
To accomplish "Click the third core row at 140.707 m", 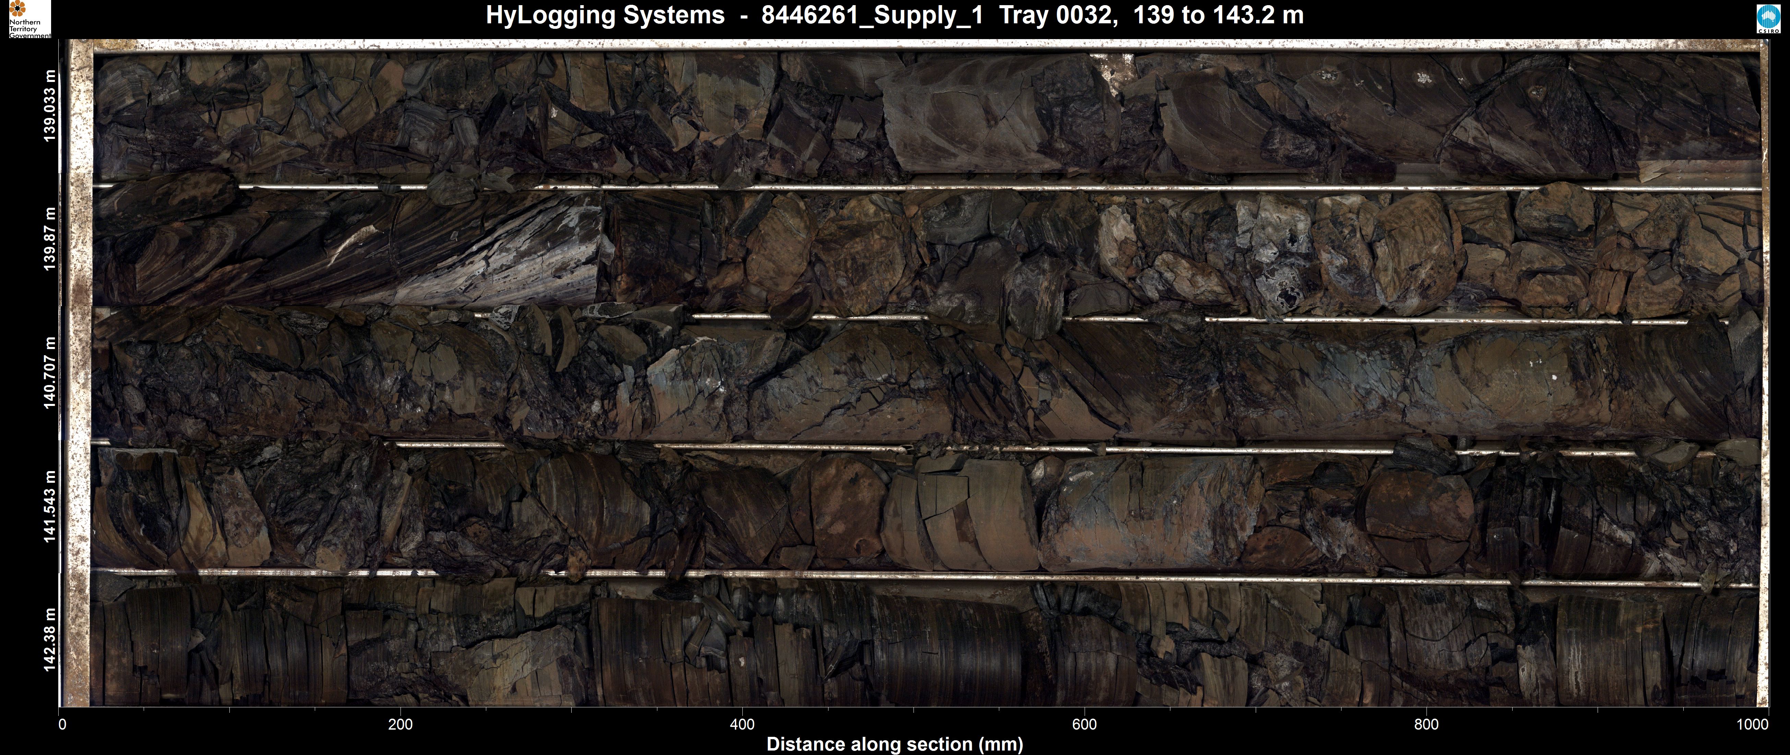I will (x=924, y=382).
